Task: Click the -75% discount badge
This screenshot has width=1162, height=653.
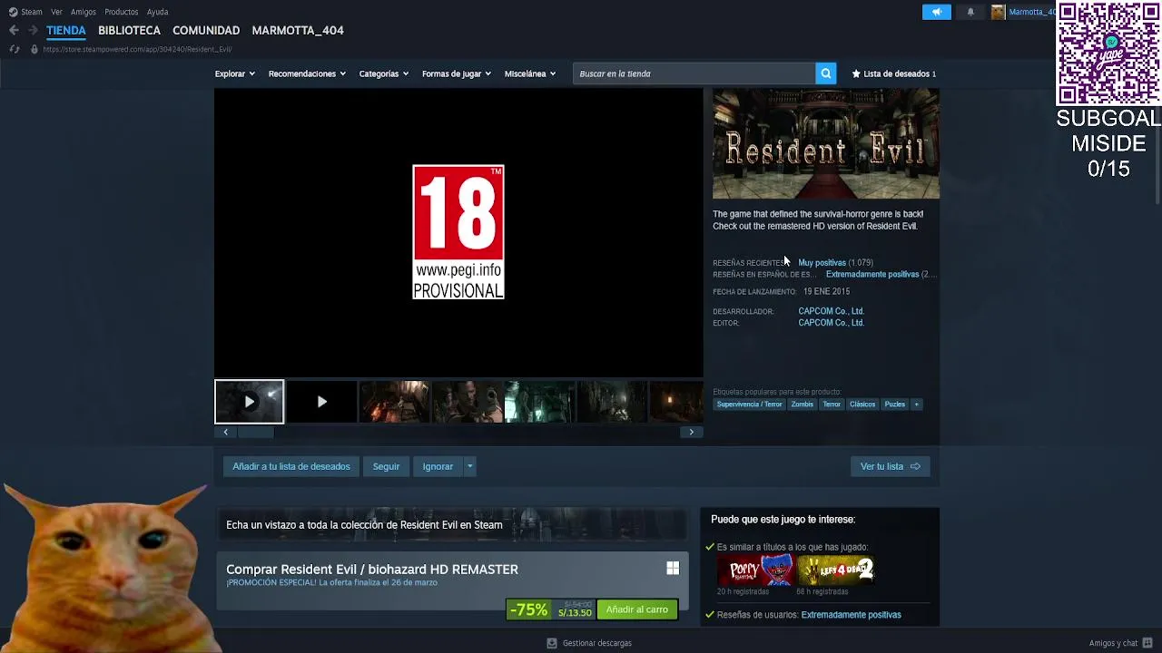Action: pyautogui.click(x=528, y=609)
